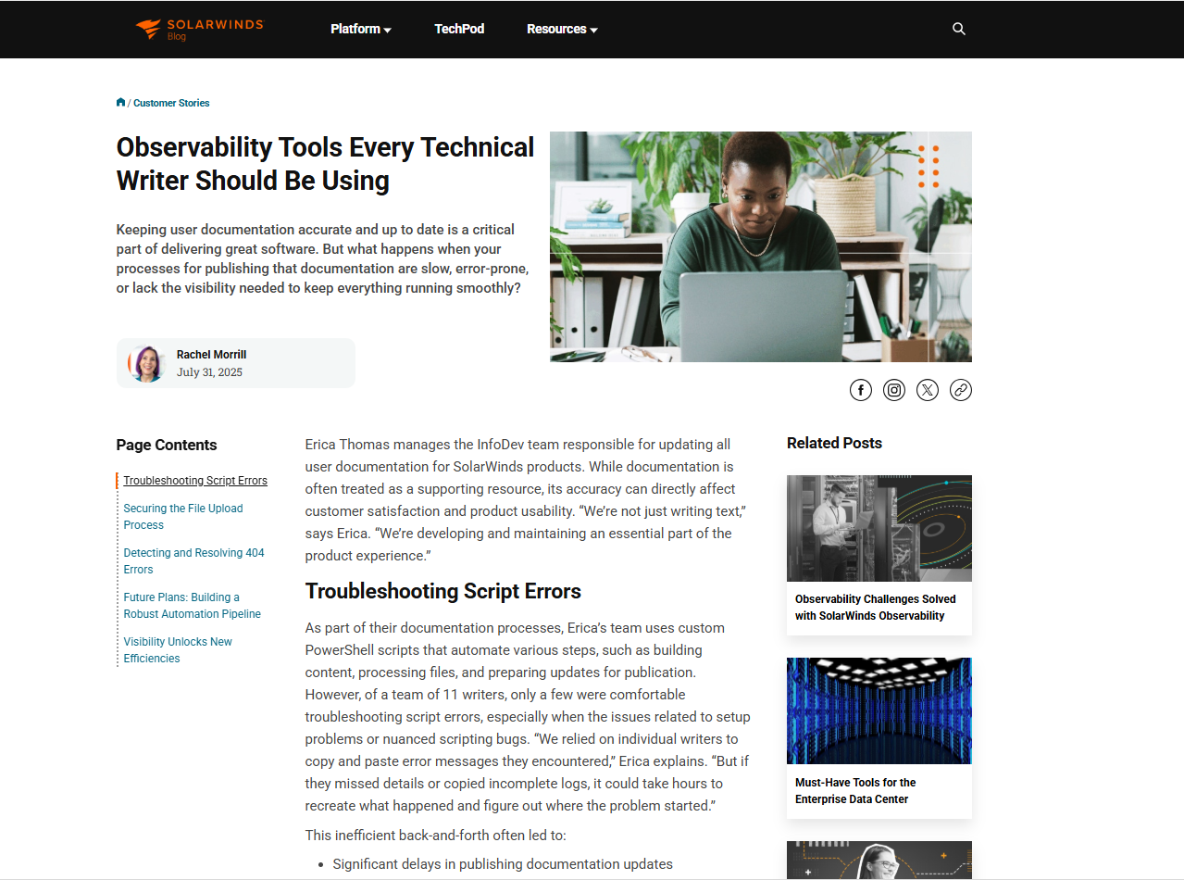1184x880 pixels.
Task: Share the article on Facebook
Action: point(861,390)
